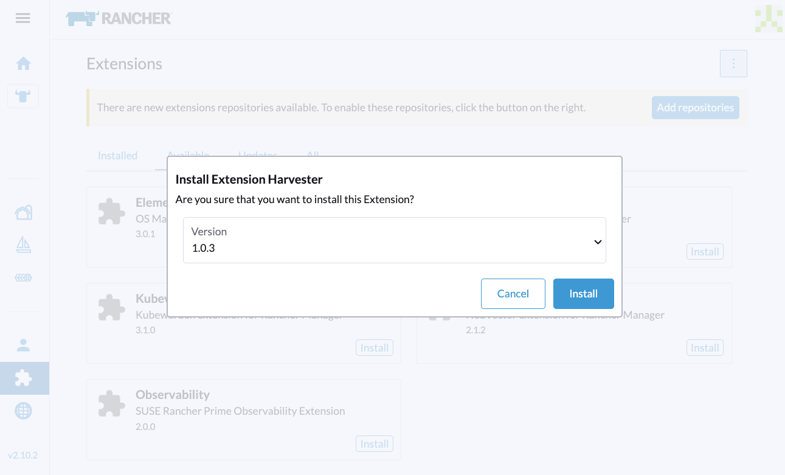Click the user avatar icon

click(x=23, y=345)
